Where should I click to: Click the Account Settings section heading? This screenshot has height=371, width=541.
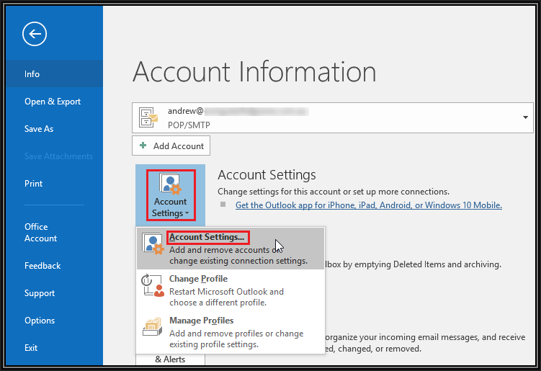coord(267,175)
